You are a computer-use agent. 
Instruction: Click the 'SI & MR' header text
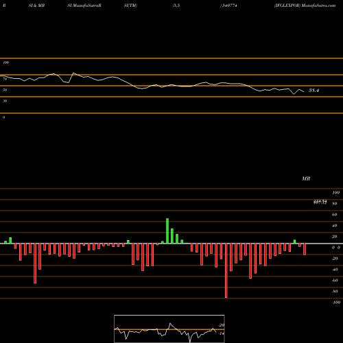pos(36,5)
